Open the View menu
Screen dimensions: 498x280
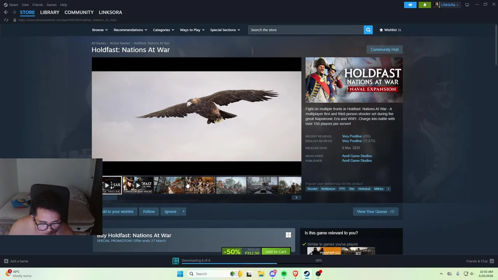pos(25,5)
